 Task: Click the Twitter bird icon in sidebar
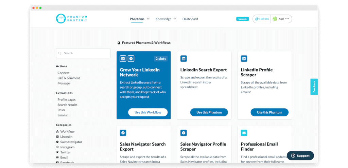pyautogui.click(x=57, y=152)
